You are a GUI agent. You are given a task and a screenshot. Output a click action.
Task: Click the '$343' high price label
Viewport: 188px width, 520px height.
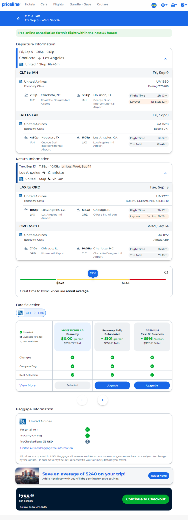click(126, 283)
